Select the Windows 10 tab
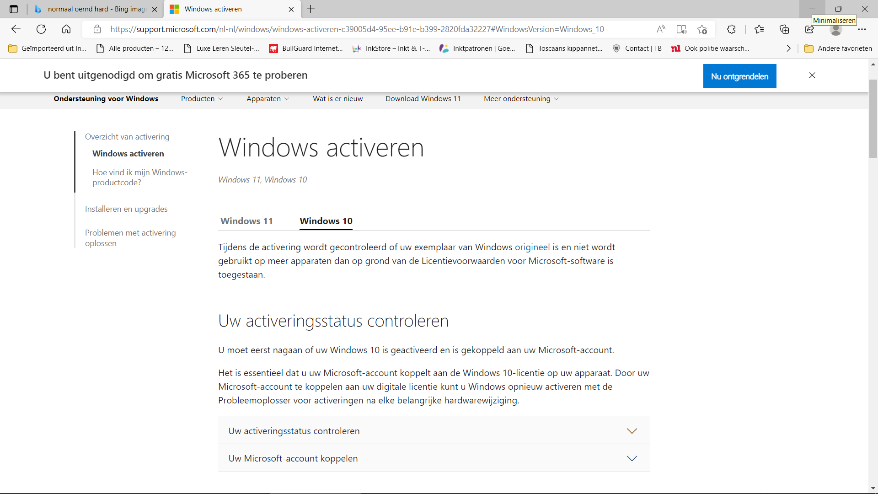Image resolution: width=878 pixels, height=494 pixels. coord(326,221)
